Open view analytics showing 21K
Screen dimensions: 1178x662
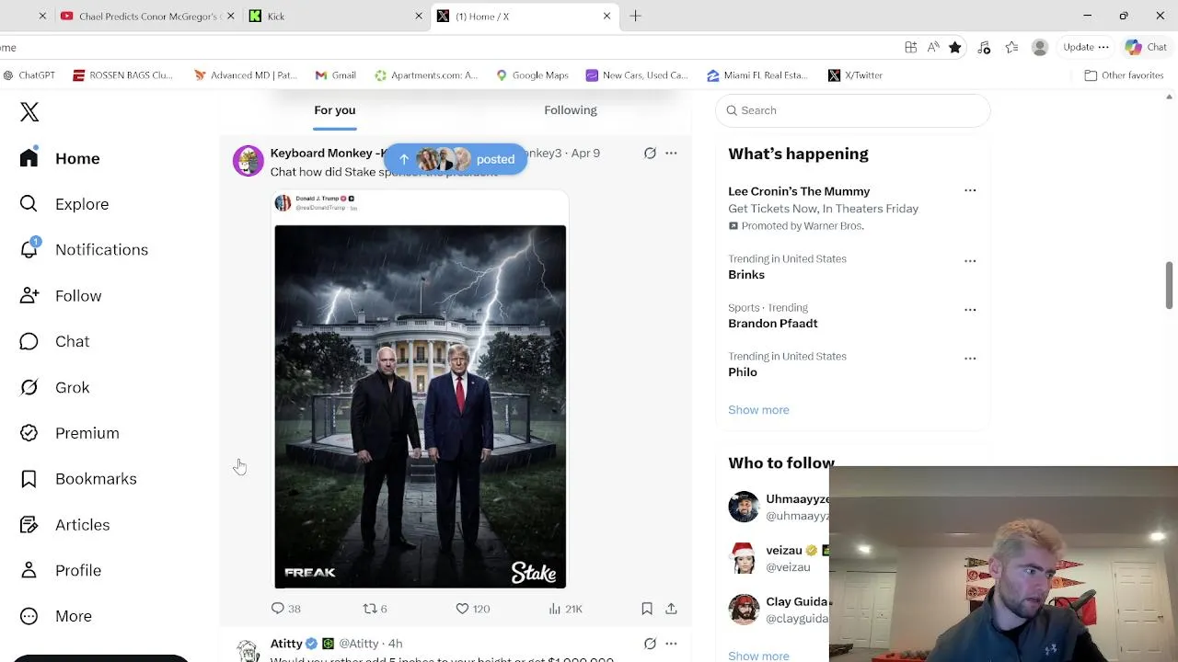(x=555, y=609)
